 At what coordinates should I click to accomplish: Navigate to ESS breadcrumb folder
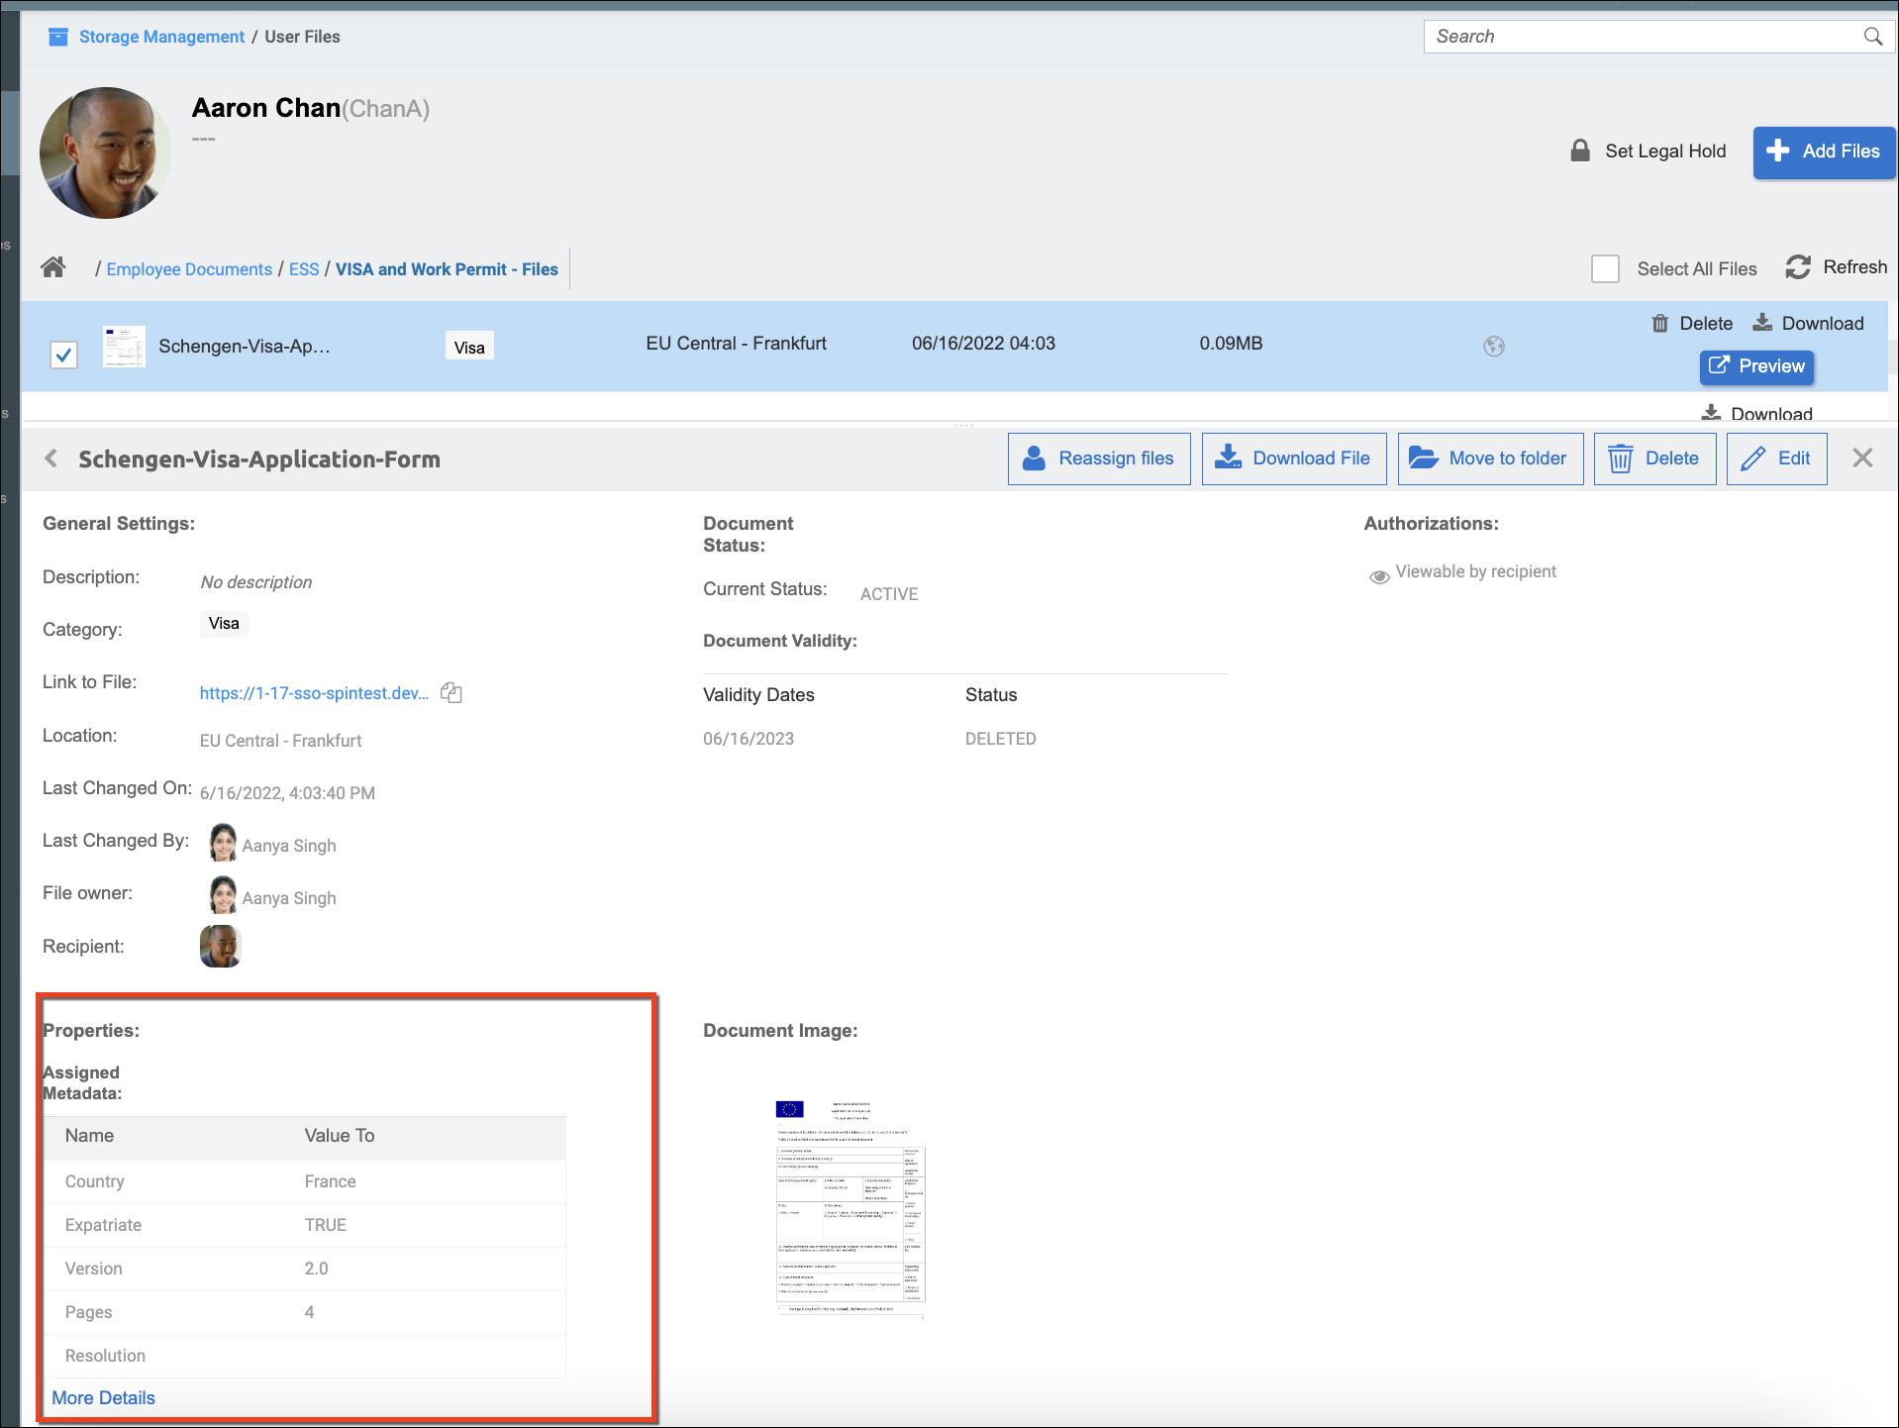[x=304, y=269]
